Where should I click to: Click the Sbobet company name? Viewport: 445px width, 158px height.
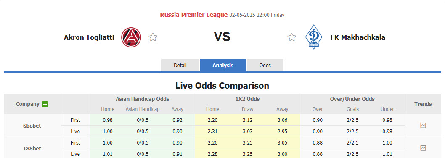(x=32, y=126)
